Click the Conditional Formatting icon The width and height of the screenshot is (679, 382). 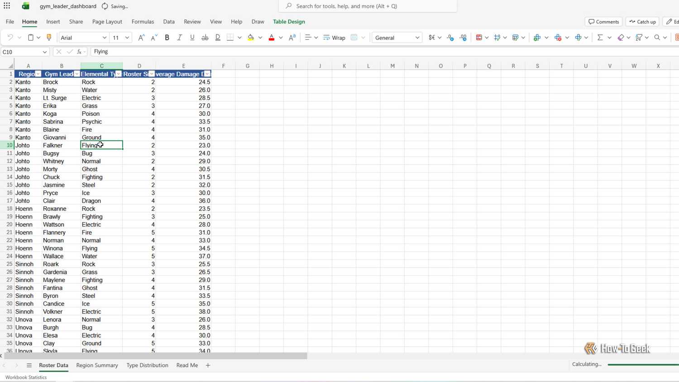point(479,38)
